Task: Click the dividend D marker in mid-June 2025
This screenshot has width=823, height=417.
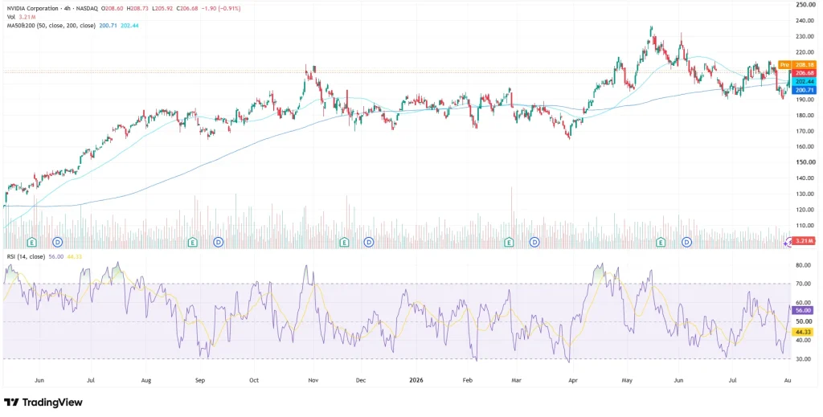Action: pyautogui.click(x=58, y=243)
